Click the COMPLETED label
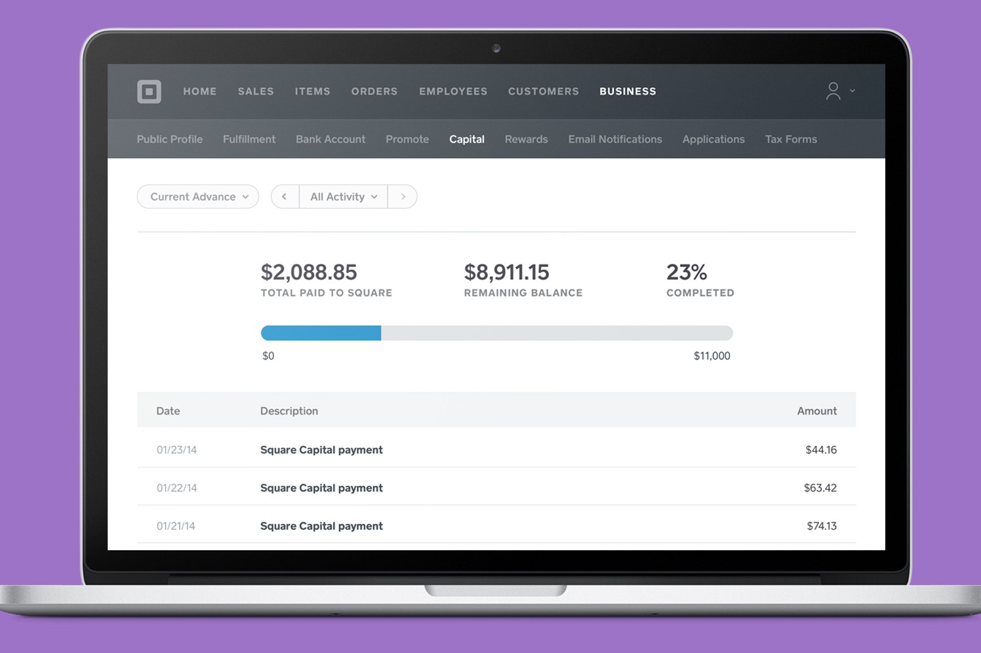The height and width of the screenshot is (653, 981). point(700,293)
